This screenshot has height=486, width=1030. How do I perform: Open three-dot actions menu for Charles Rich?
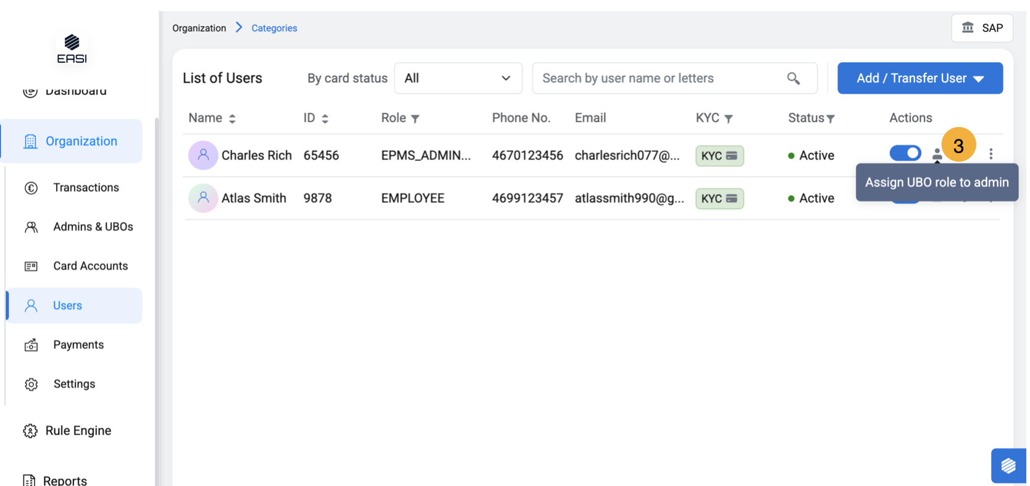coord(990,154)
